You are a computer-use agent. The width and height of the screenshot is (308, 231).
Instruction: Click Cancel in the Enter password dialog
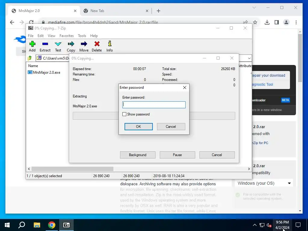(171, 127)
